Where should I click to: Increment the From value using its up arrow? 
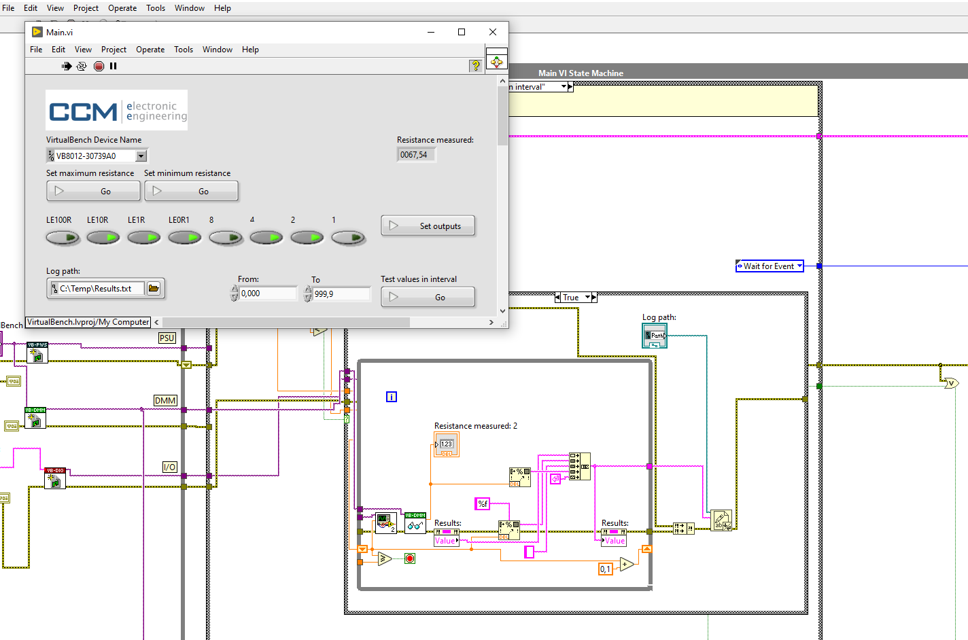pos(234,289)
